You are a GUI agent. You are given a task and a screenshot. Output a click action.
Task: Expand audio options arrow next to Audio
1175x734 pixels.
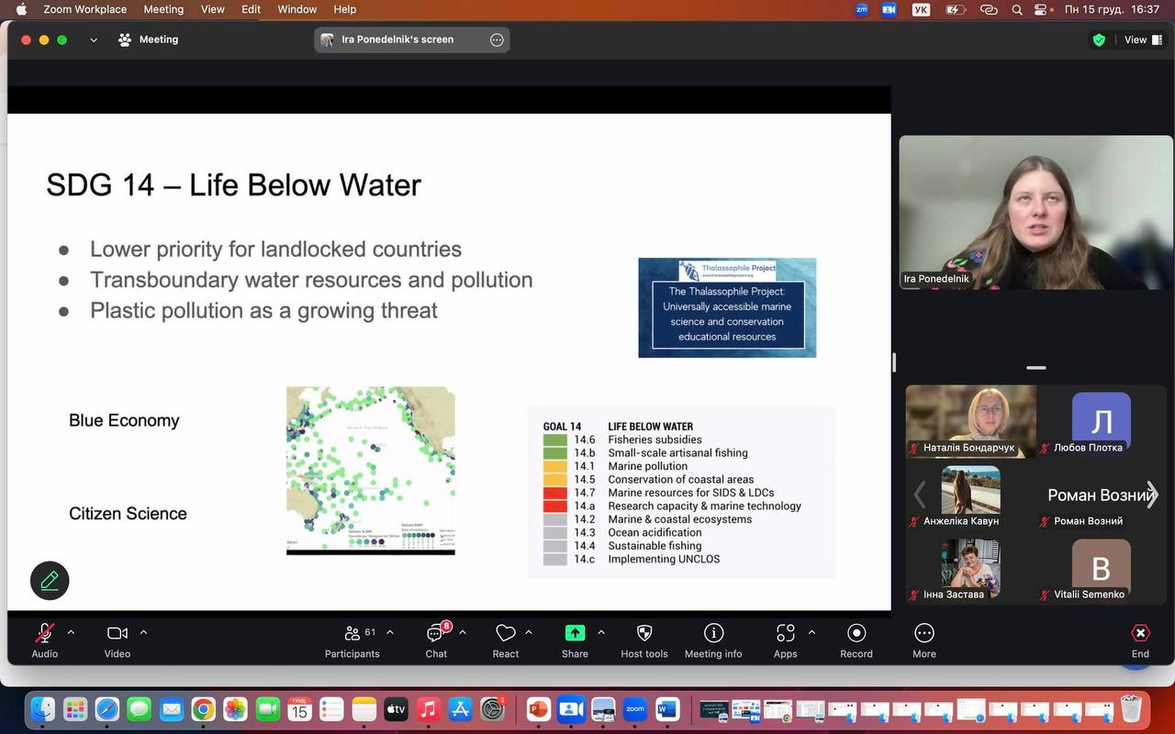[x=71, y=632]
